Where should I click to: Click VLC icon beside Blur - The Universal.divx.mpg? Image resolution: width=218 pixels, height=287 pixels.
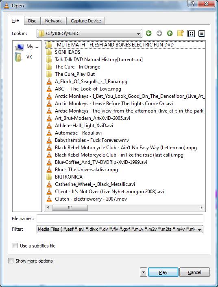pyautogui.click(x=49, y=170)
